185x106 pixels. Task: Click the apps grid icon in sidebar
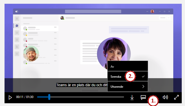point(17,54)
